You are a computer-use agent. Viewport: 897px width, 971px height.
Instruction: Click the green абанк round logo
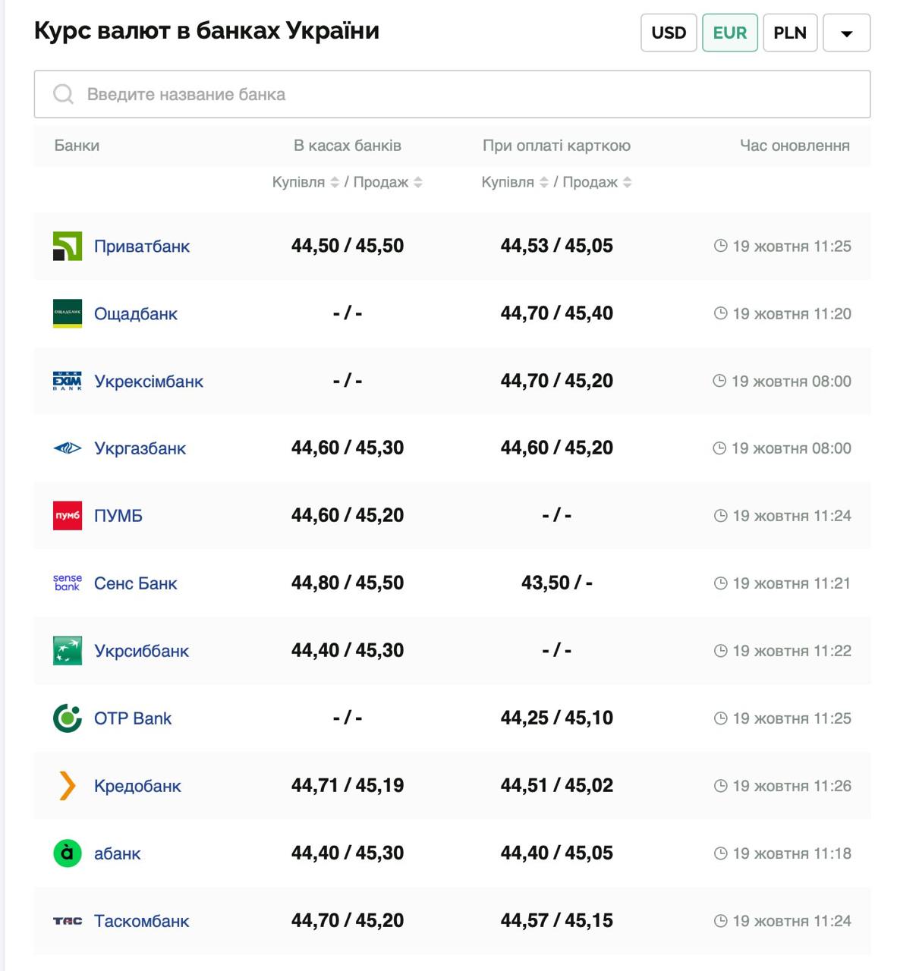click(68, 853)
